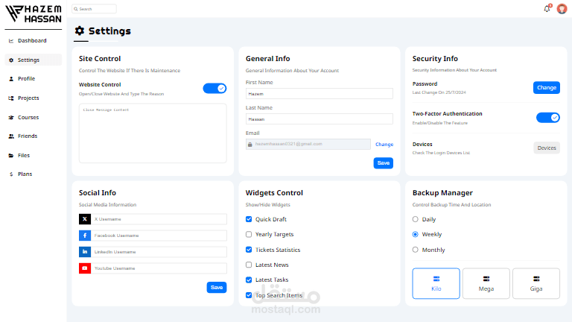Viewport: 572px width, 322px height.
Task: Select the Monthly backup radio button
Action: [x=415, y=250]
